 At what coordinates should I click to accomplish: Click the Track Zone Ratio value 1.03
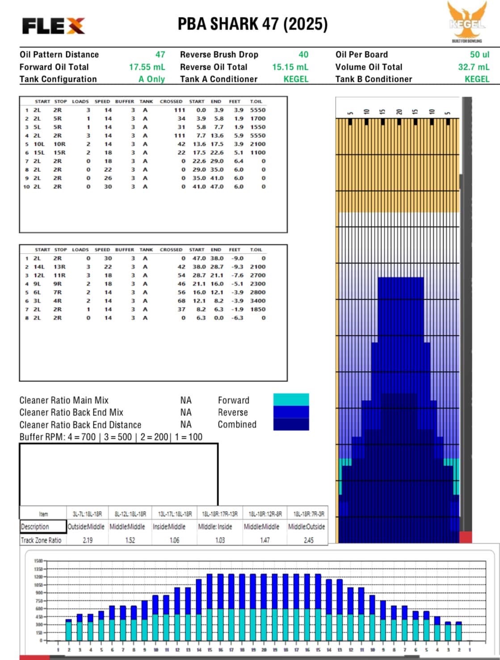click(x=220, y=540)
